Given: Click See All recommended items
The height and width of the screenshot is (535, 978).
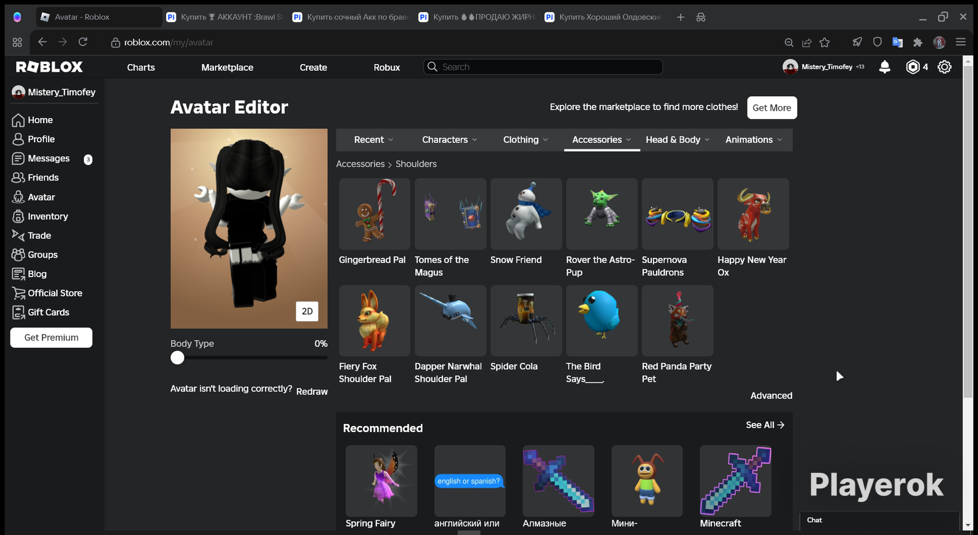Looking at the screenshot, I should pos(765,425).
